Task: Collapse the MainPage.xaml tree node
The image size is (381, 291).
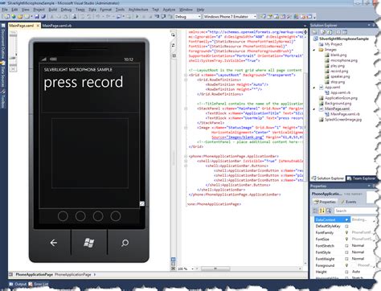Action: [x=314, y=109]
